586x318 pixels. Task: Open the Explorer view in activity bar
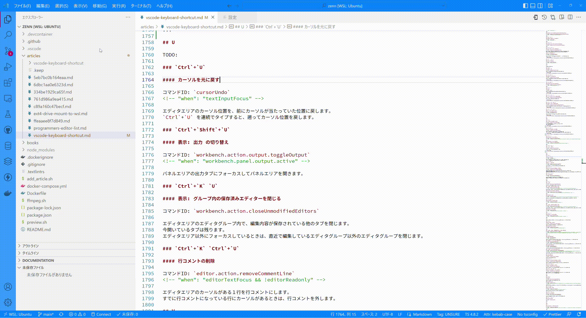8,19
